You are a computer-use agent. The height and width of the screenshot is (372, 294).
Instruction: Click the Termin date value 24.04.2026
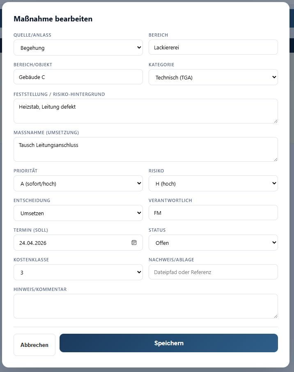click(33, 243)
